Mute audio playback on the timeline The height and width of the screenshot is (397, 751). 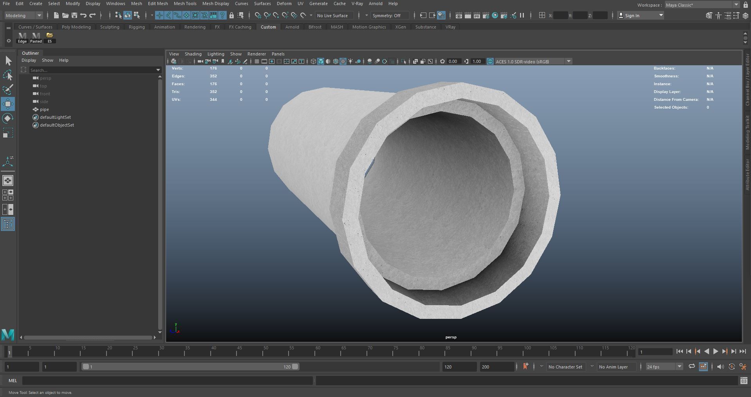pyautogui.click(x=721, y=367)
